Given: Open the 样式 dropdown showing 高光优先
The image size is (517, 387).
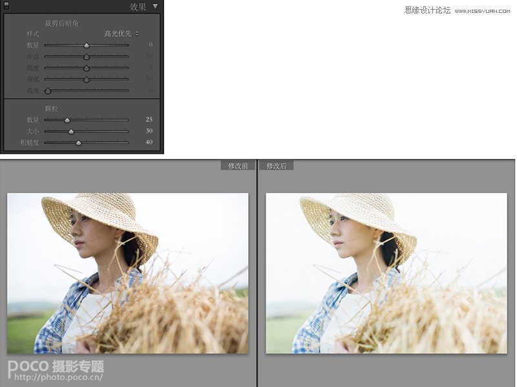Looking at the screenshot, I should coord(121,34).
